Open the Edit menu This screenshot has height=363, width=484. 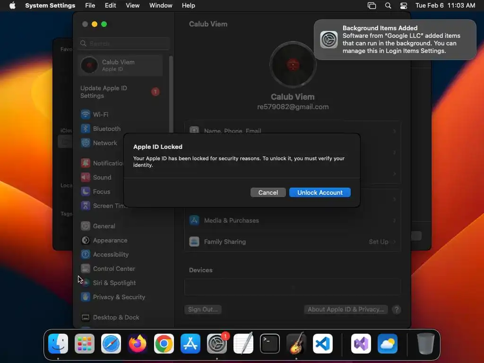click(110, 6)
